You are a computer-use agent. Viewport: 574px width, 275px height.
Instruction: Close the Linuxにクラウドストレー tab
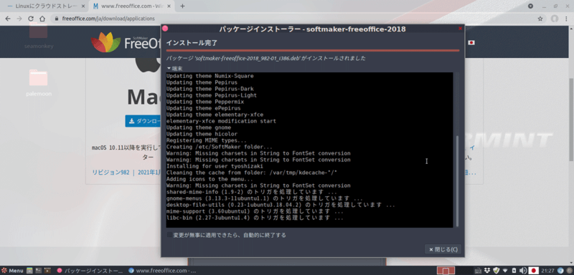coord(83,6)
